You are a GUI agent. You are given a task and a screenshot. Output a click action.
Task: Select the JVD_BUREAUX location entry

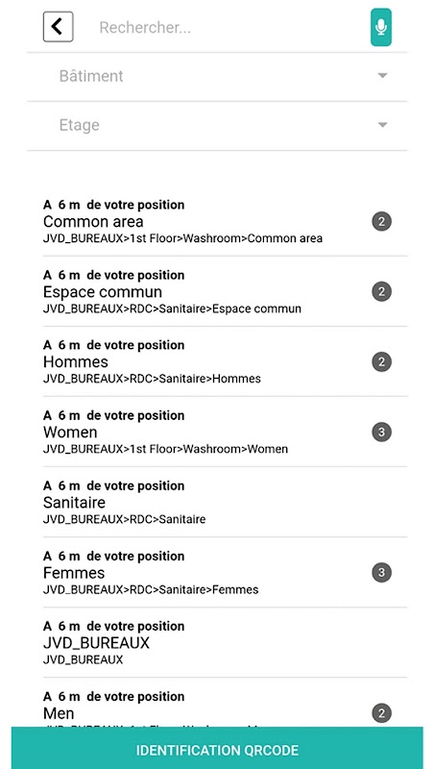click(x=225, y=642)
